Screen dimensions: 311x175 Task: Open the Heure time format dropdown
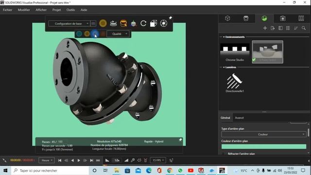(x=47, y=160)
